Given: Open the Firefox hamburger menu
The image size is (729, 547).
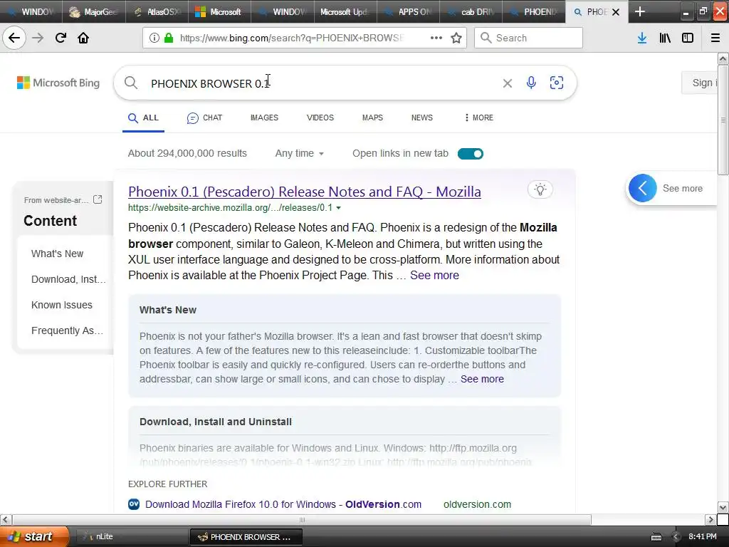Looking at the screenshot, I should click(715, 38).
